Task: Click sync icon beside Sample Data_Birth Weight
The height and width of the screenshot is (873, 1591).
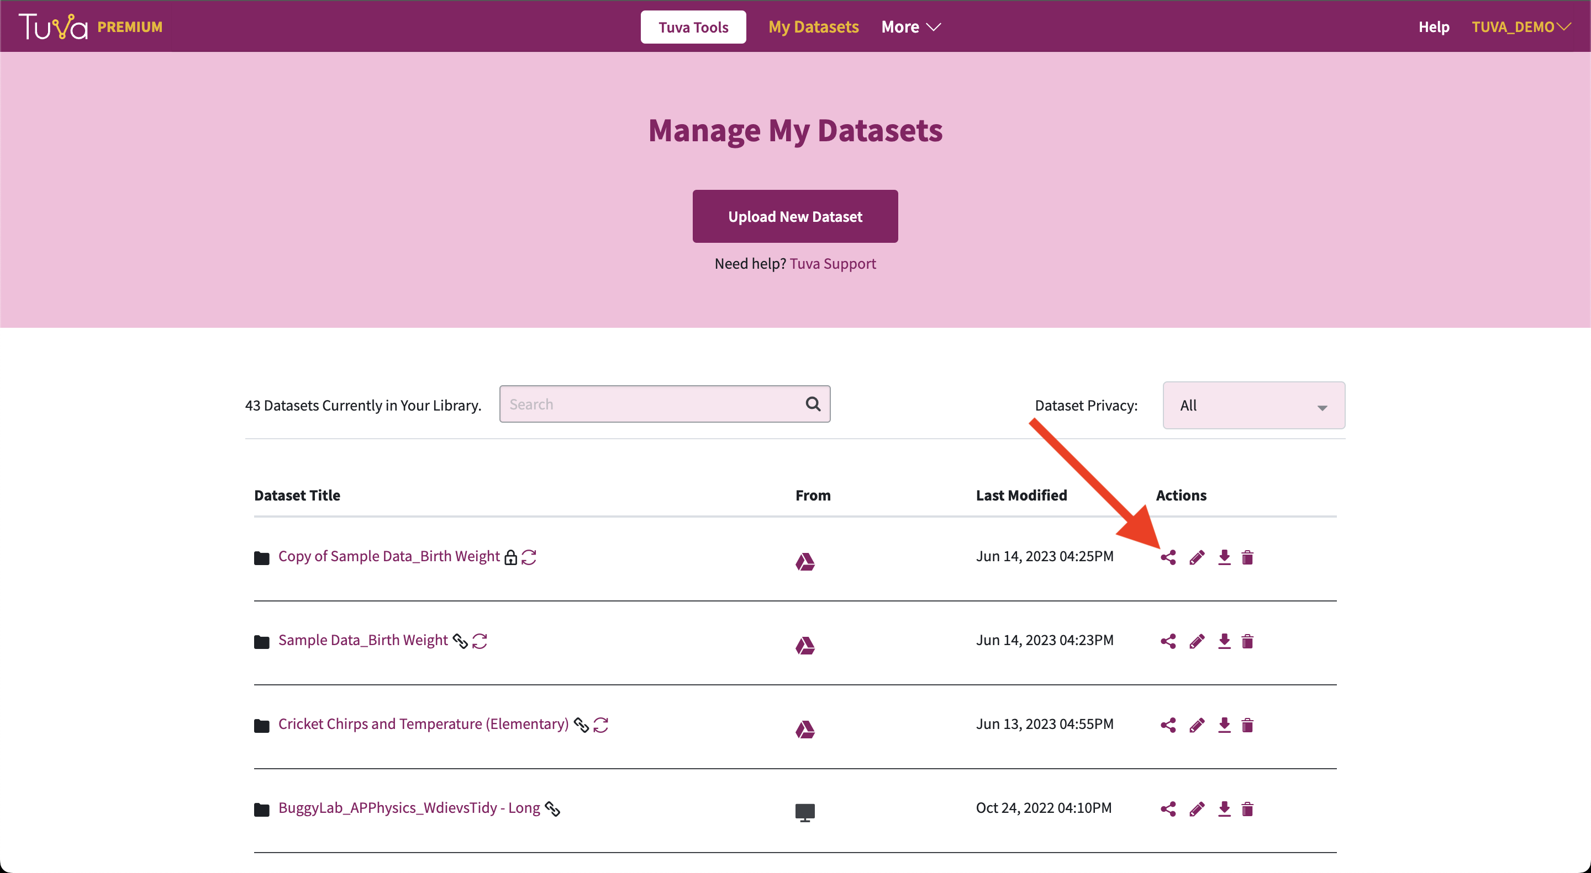Action: click(x=480, y=641)
